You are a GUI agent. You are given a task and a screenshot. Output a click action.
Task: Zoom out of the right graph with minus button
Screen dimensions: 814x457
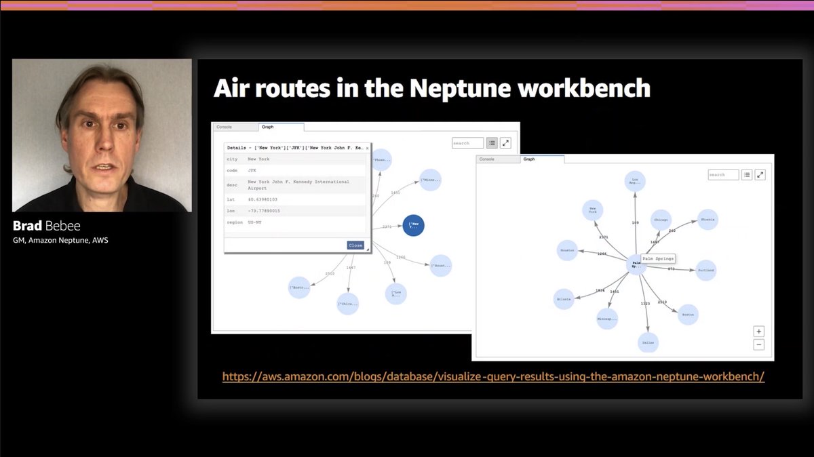(758, 344)
